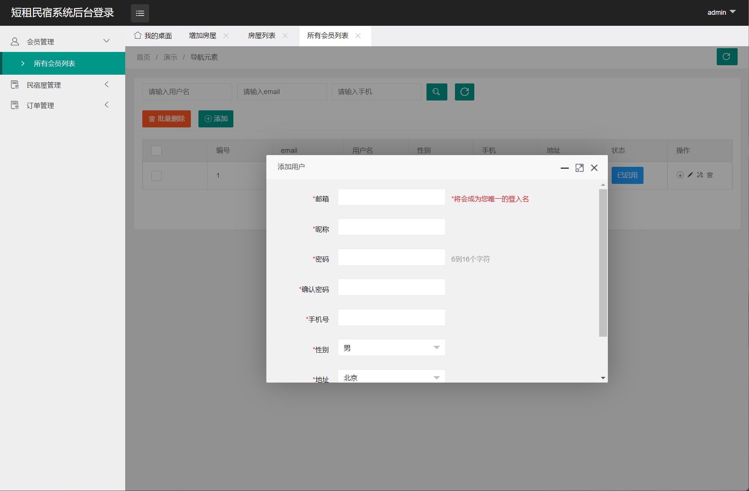Click the hamburger menu icon in header

[140, 13]
